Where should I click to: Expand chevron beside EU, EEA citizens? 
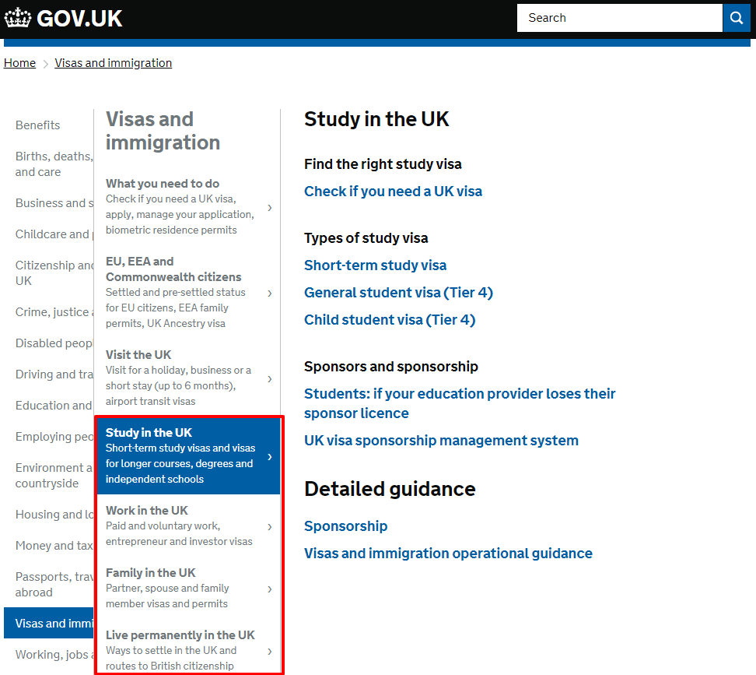270,294
